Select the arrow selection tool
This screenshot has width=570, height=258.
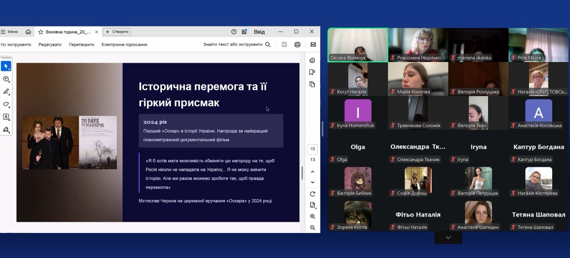(x=6, y=66)
